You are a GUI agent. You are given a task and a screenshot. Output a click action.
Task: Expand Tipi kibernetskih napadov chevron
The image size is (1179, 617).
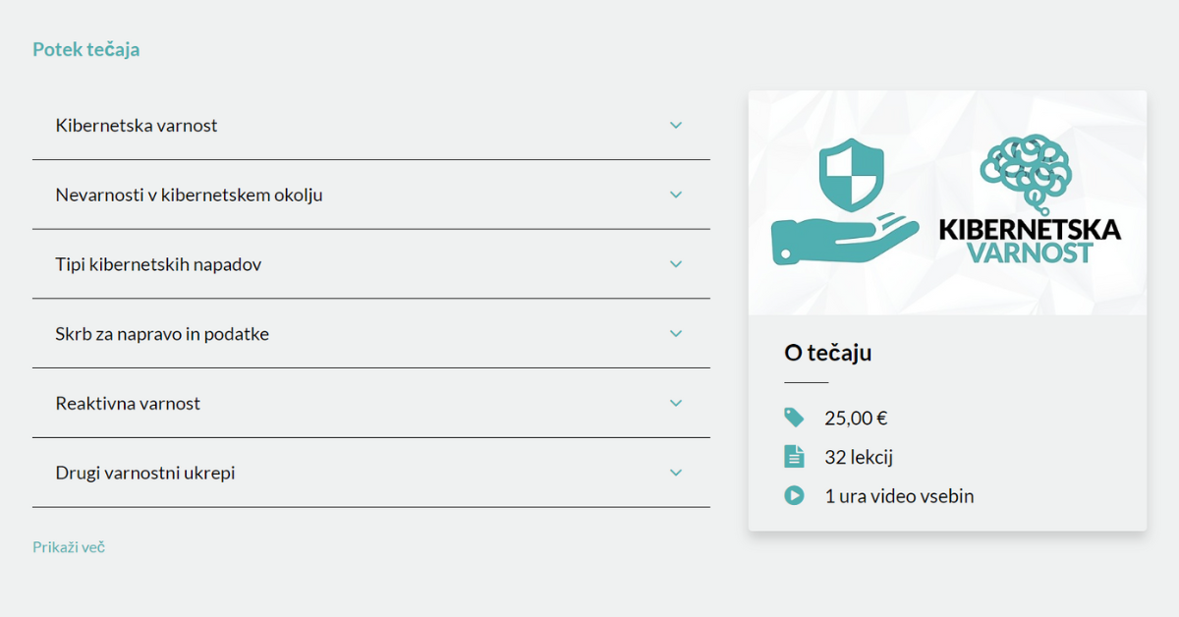676,264
